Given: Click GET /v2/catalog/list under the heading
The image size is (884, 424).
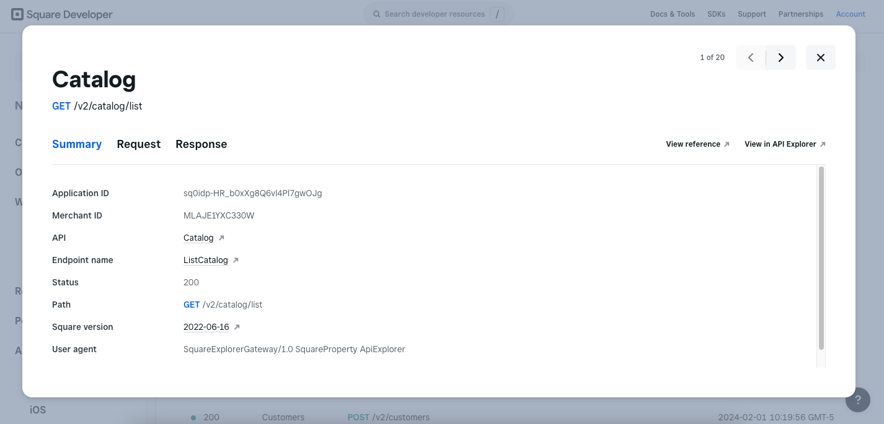Looking at the screenshot, I should pyautogui.click(x=97, y=106).
